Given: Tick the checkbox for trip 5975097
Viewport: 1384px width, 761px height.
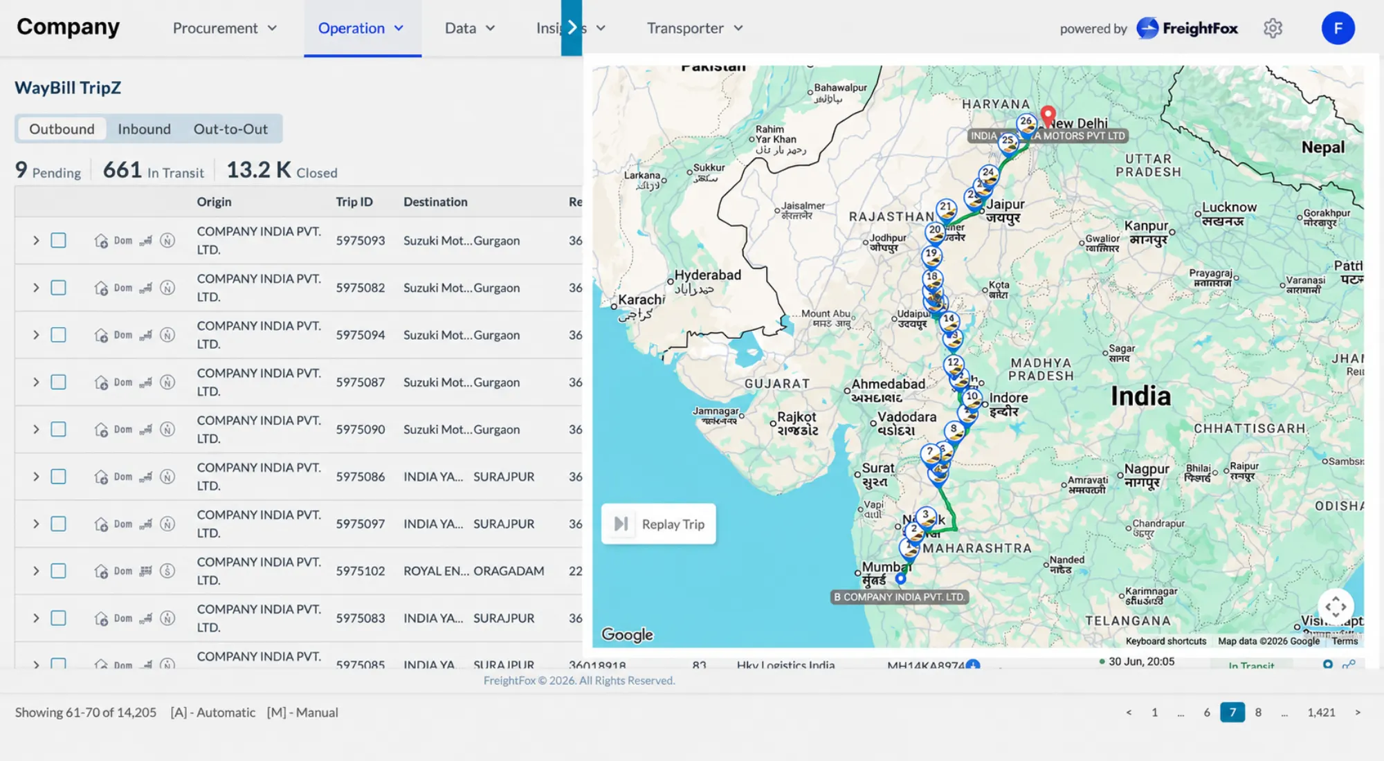Looking at the screenshot, I should coord(59,524).
